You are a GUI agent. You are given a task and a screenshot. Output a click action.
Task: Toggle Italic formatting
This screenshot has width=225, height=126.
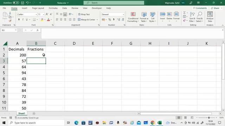click(x=22, y=20)
